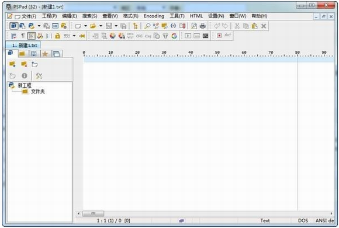Switch to the 新建1.txt document tab
This screenshot has width=339, height=228.
click(x=23, y=45)
